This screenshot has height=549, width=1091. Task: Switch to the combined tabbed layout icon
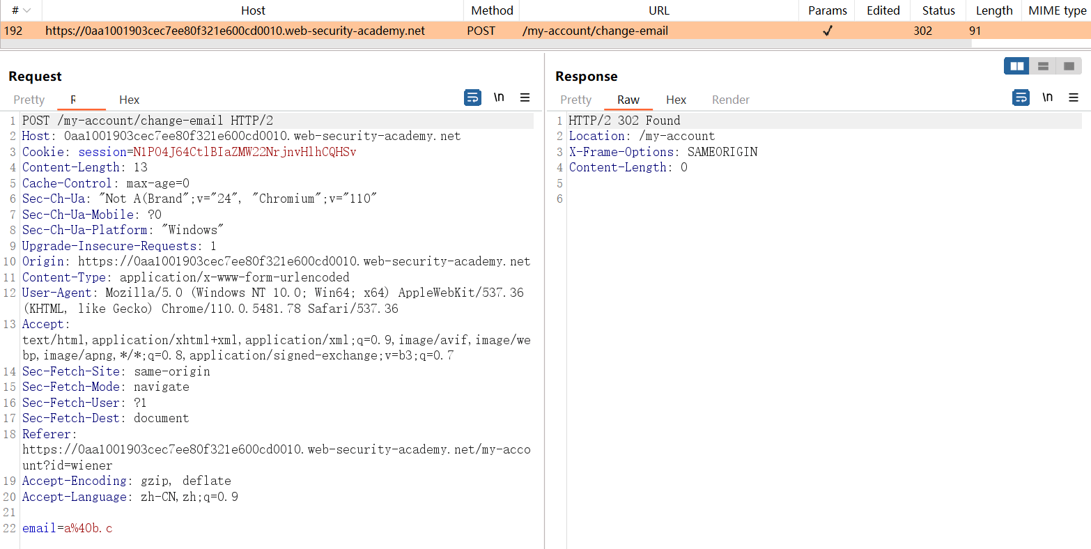click(1069, 66)
